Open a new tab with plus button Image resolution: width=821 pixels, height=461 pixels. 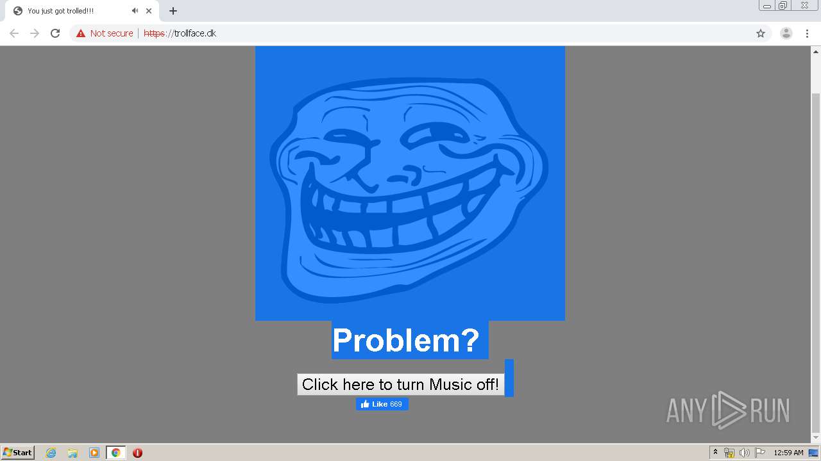(x=173, y=11)
